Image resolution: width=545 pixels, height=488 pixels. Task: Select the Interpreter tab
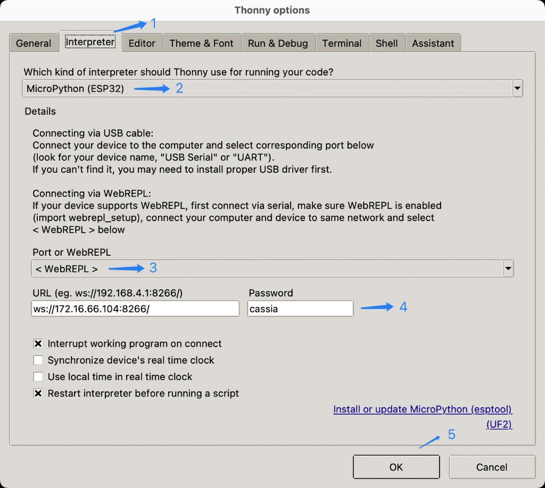[x=90, y=42]
